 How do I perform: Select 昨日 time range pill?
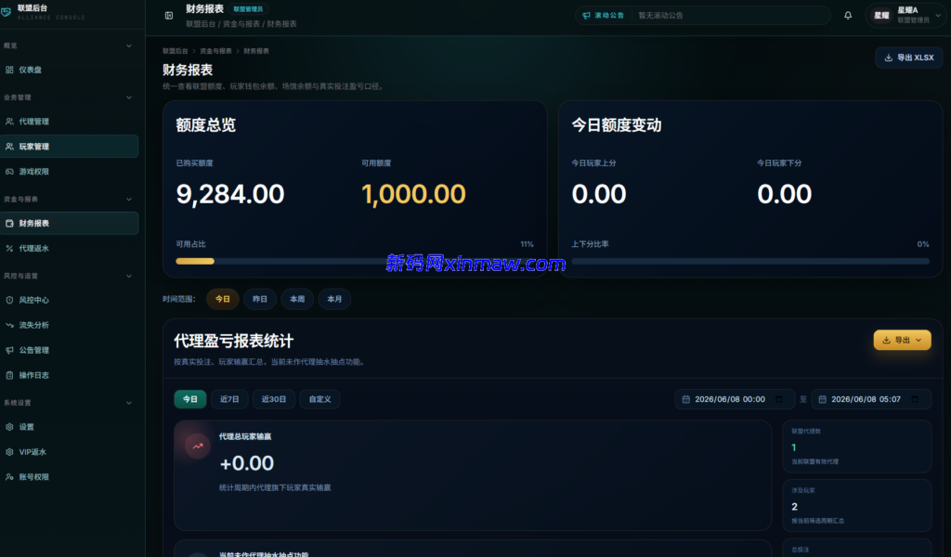click(x=260, y=299)
